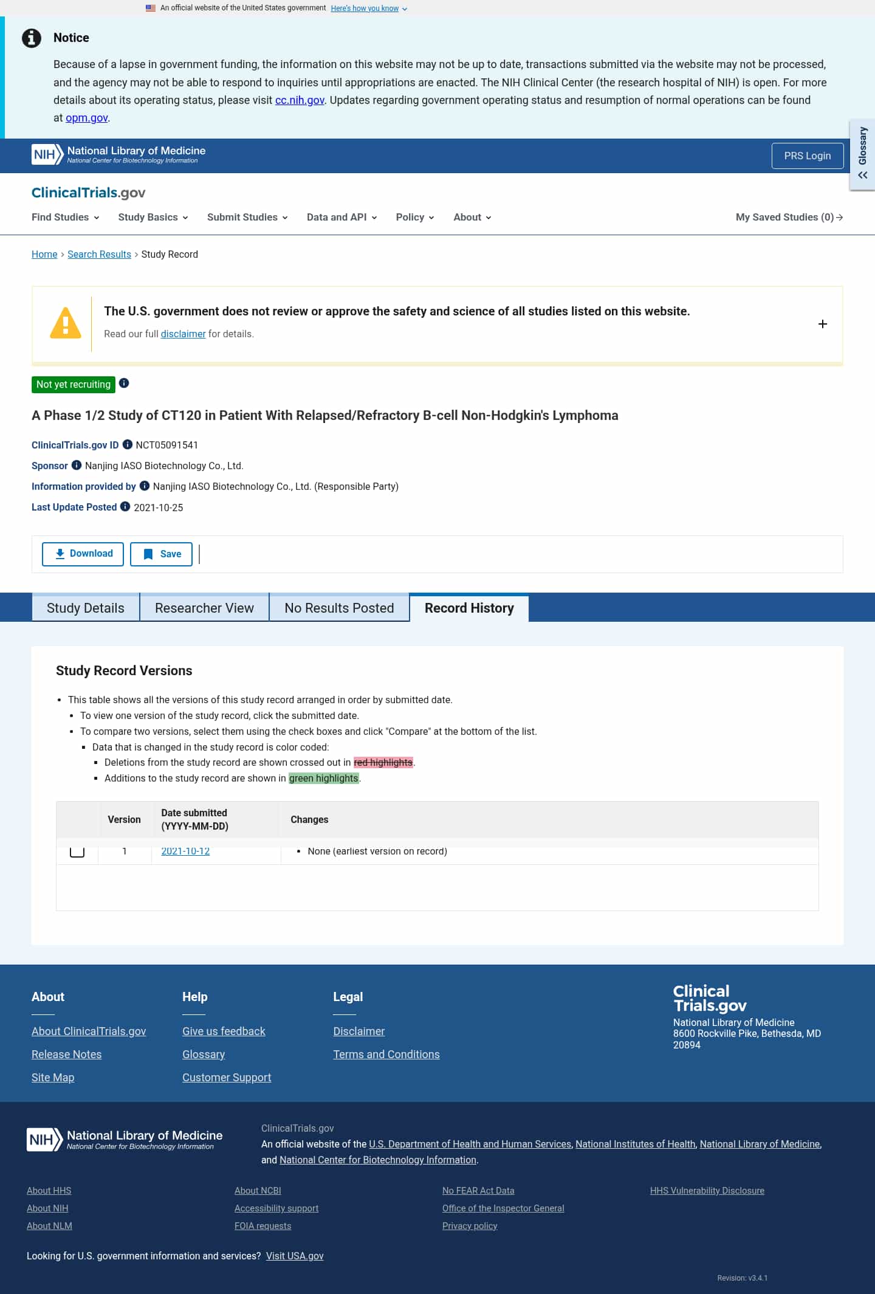The width and height of the screenshot is (875, 1294).
Task: Click the National Library of Medicine link in the footer sentence
Action: click(x=760, y=1144)
